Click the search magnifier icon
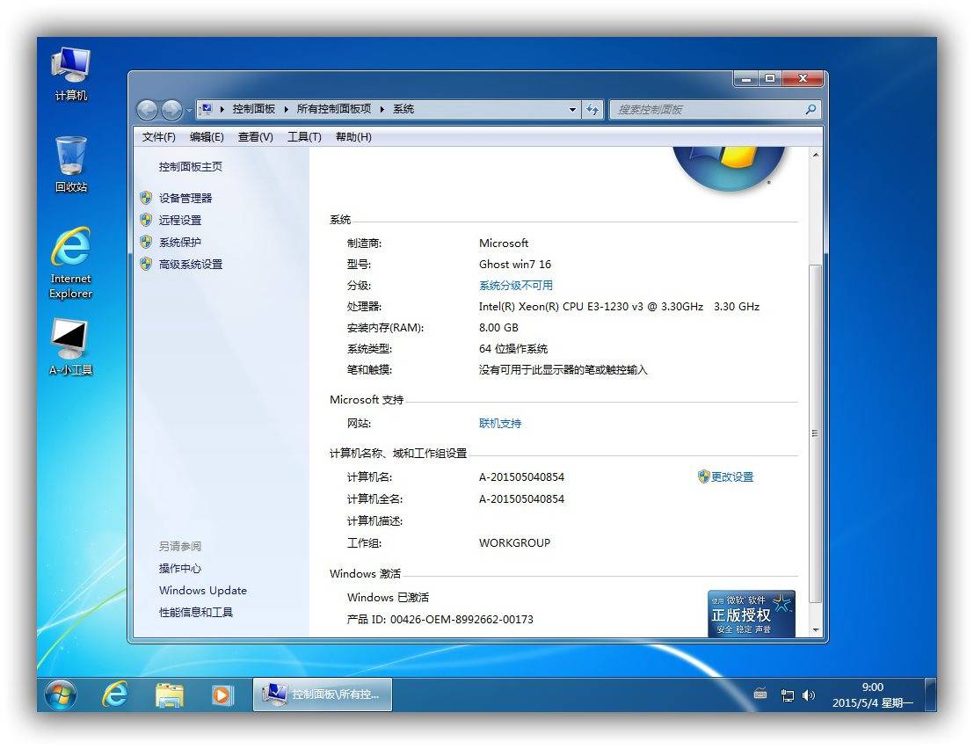This screenshot has width=974, height=749. tap(810, 109)
